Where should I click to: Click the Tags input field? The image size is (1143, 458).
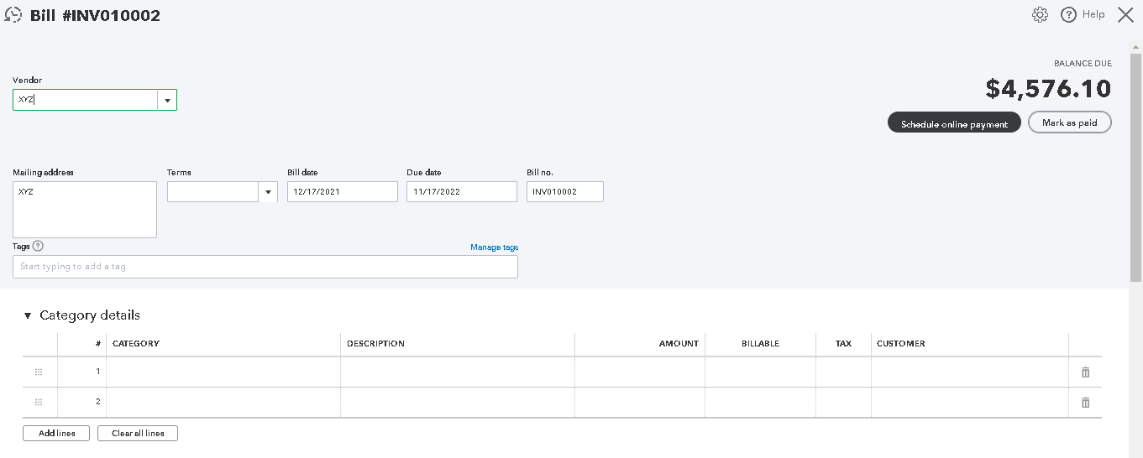point(265,267)
